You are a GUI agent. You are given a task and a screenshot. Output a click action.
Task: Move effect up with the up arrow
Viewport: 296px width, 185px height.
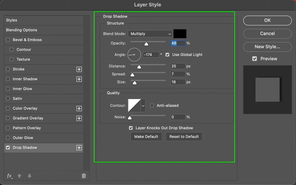19,176
